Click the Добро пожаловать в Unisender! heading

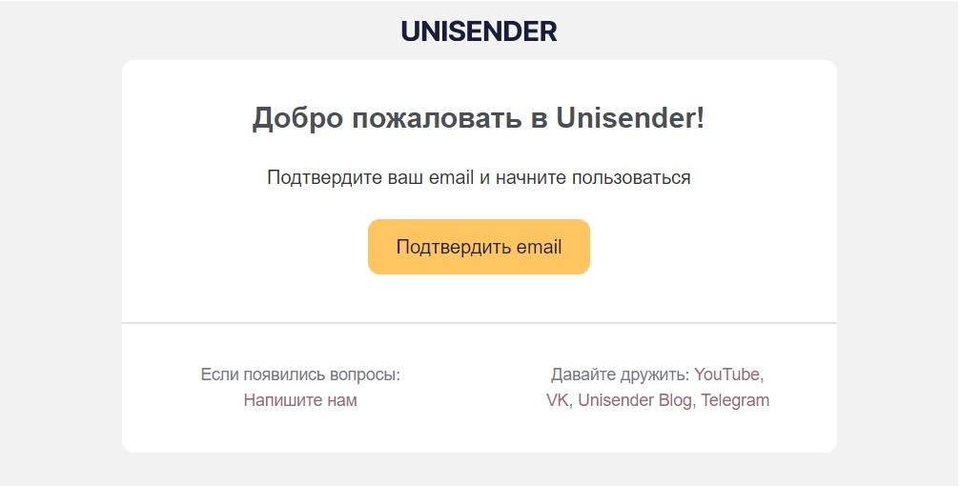click(x=479, y=118)
